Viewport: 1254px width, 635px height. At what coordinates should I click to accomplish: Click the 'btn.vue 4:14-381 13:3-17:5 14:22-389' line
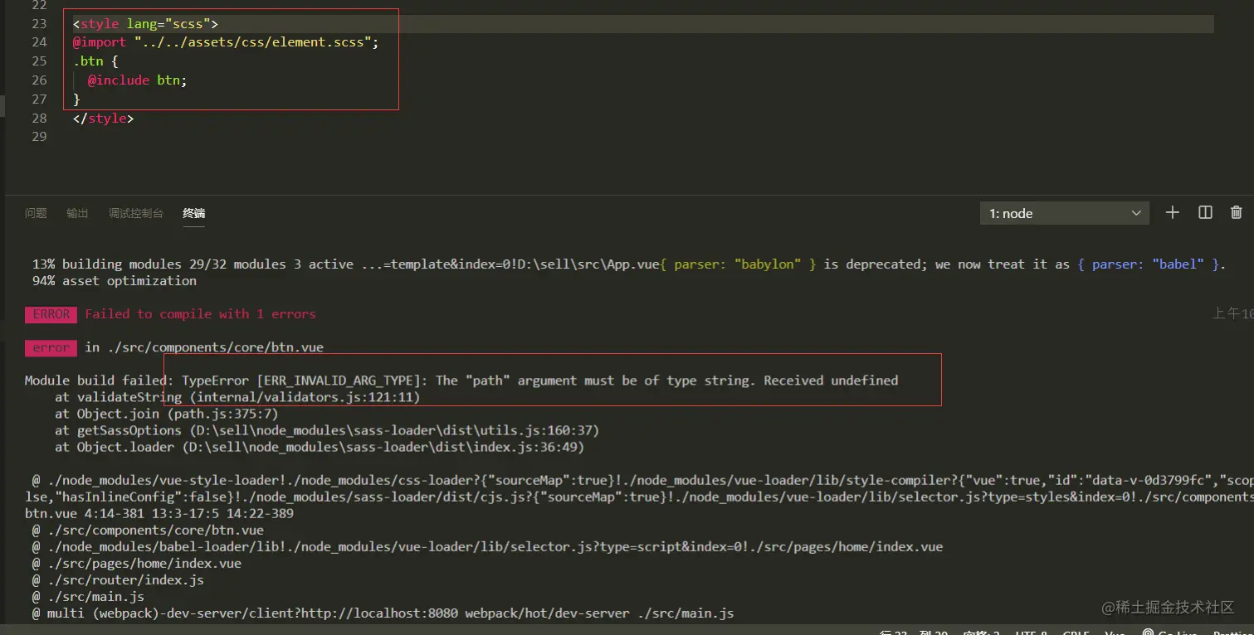[x=159, y=513]
